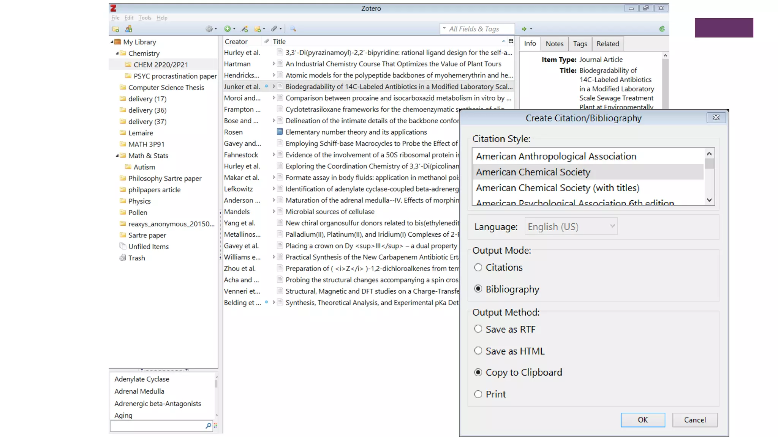The width and height of the screenshot is (778, 437).
Task: Click the Advanced Search magnifier icon
Action: 293,29
